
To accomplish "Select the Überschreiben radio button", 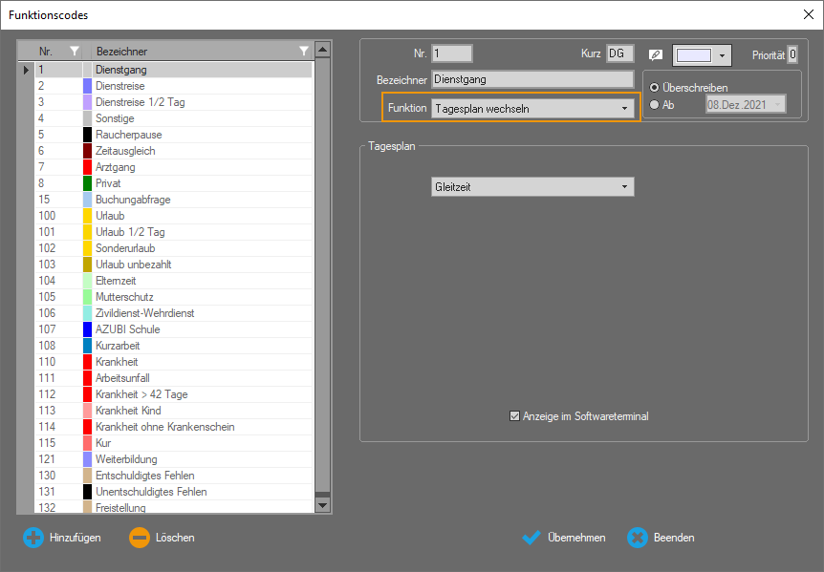I will click(655, 88).
